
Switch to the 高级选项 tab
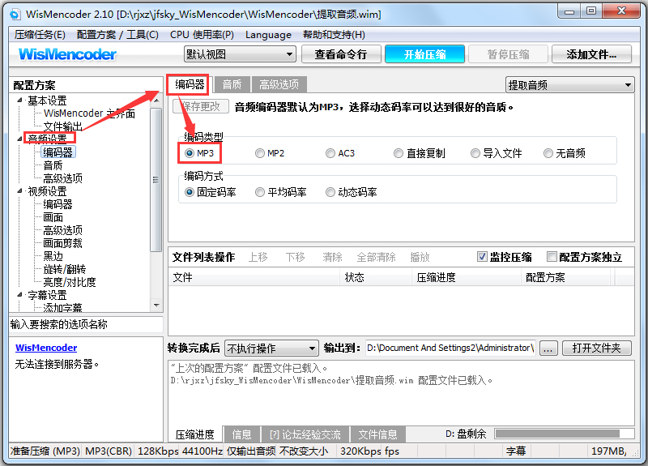coord(279,85)
